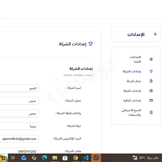The image size is (162, 162).
Task: Click the اسم الشركة label
Action: click(x=74, y=88)
